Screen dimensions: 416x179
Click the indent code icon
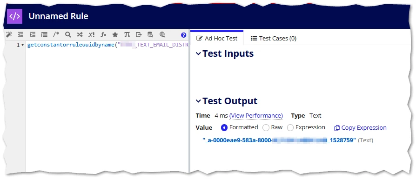click(x=33, y=34)
